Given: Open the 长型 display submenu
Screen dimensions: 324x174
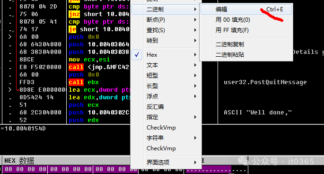Looking at the screenshot, I should point(166,86).
